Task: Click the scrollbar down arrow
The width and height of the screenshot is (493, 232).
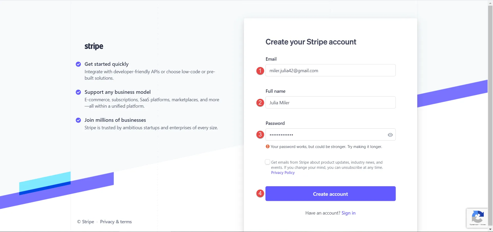Action: [x=490, y=229]
